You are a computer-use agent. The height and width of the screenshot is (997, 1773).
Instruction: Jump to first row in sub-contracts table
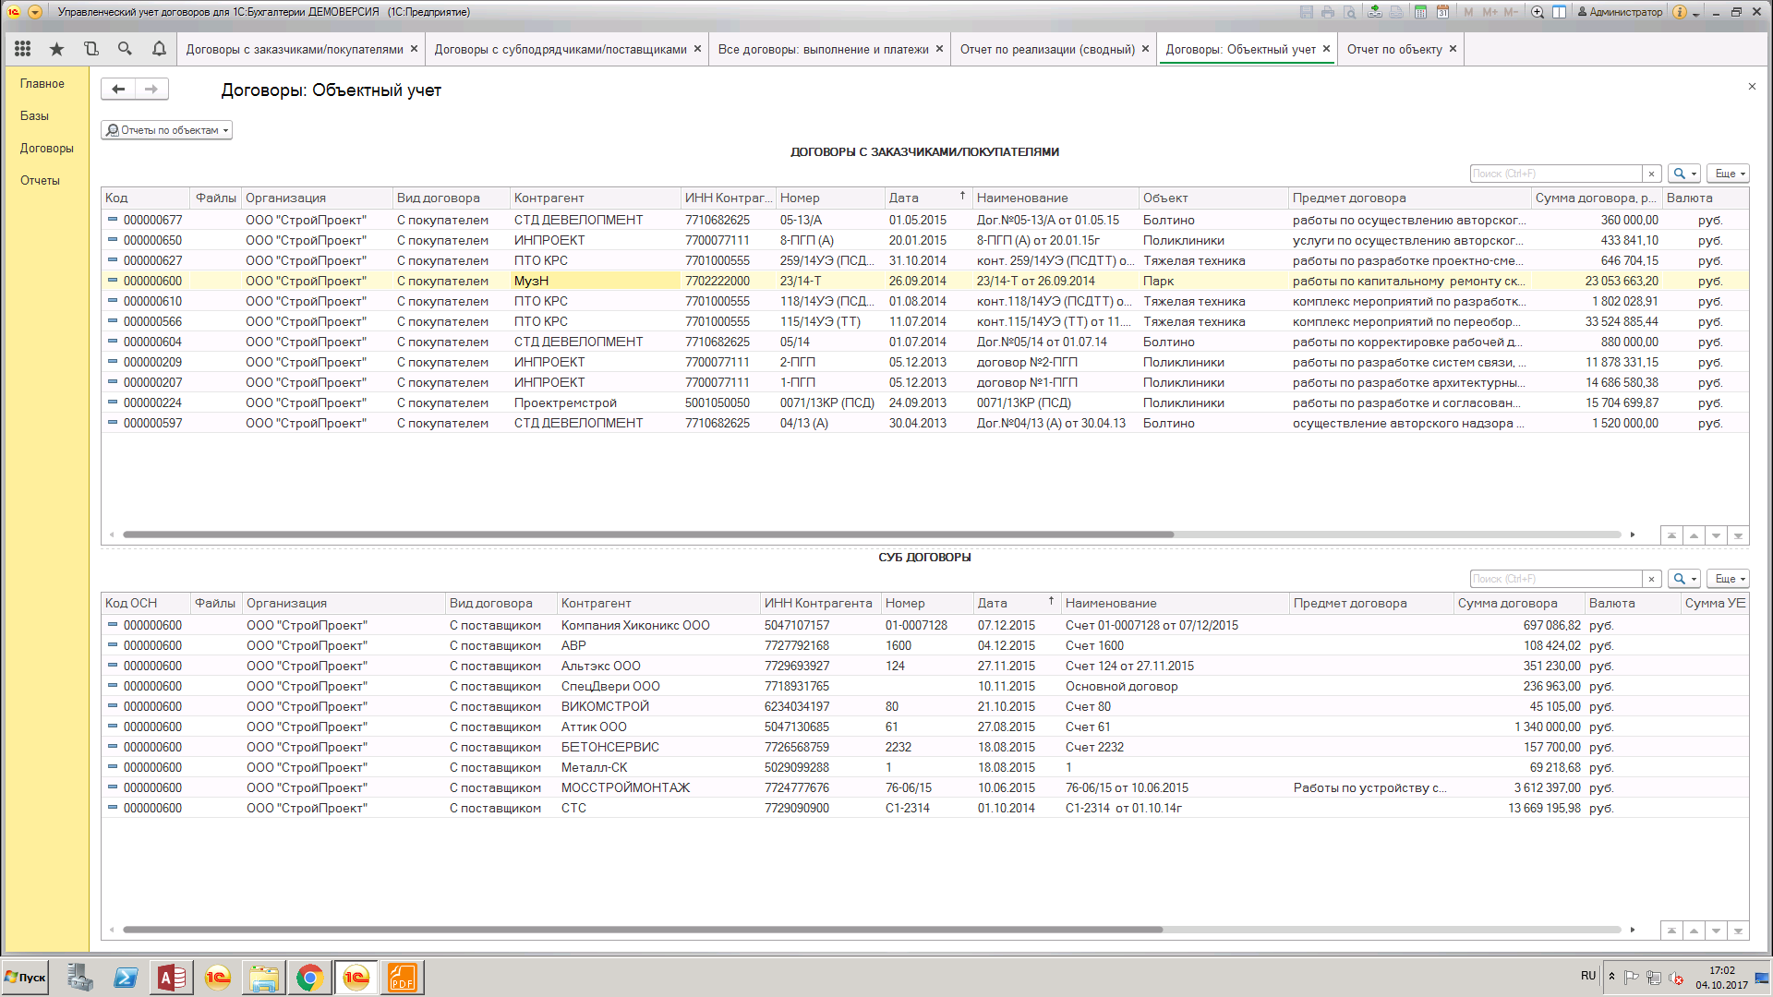[x=1671, y=931]
